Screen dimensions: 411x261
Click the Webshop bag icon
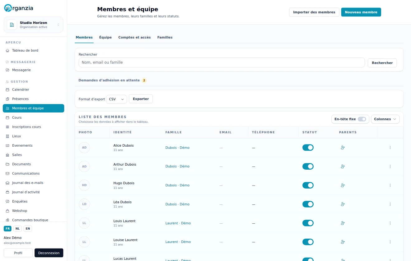(7, 211)
